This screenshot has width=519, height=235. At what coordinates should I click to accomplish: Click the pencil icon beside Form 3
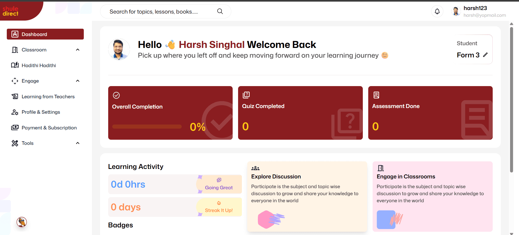pyautogui.click(x=485, y=55)
